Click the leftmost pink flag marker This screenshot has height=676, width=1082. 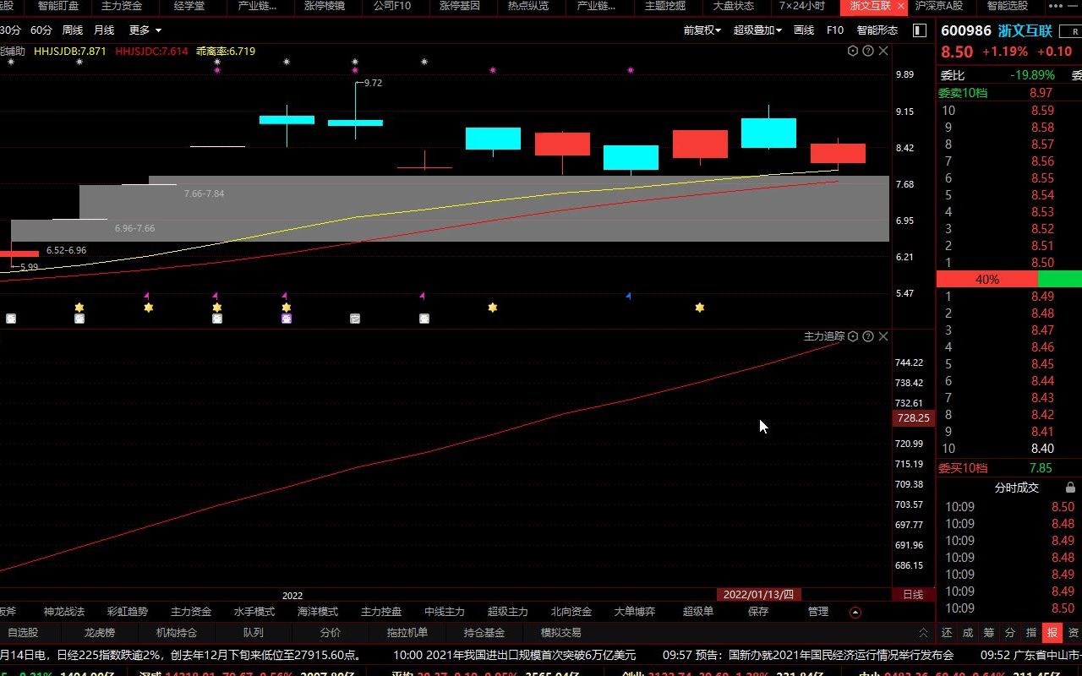[x=147, y=296]
